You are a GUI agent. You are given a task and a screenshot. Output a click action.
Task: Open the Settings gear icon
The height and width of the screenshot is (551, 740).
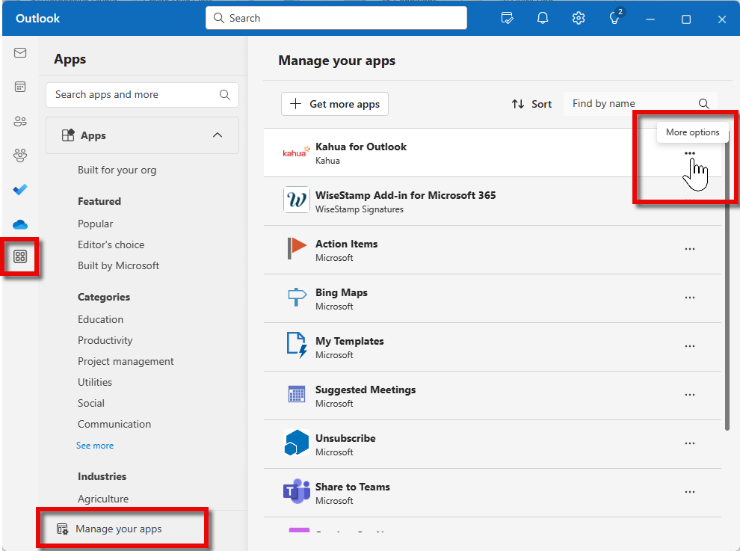pyautogui.click(x=578, y=19)
